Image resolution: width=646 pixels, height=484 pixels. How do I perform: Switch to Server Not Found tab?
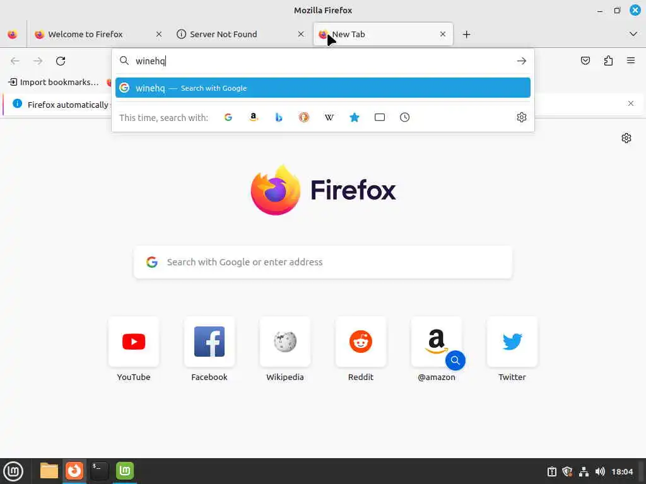[x=240, y=34]
